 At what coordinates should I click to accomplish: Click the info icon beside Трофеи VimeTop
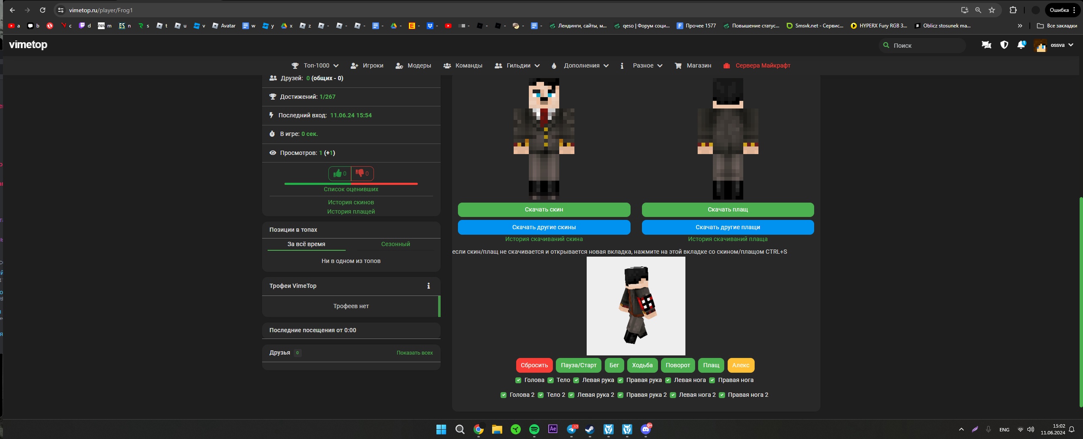429,286
